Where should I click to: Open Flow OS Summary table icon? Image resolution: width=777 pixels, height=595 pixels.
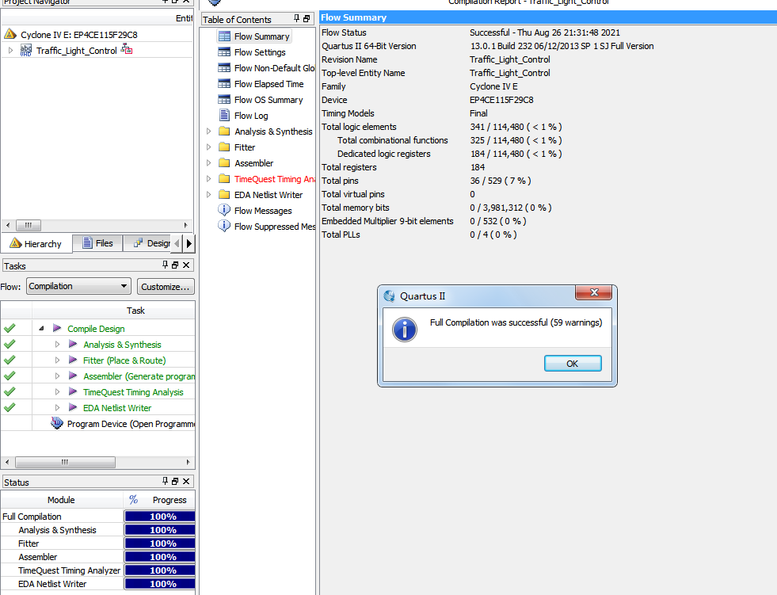tap(224, 100)
